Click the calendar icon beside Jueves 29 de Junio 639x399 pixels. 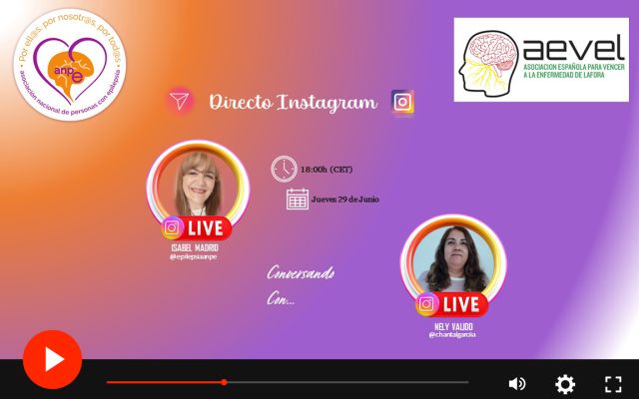pyautogui.click(x=298, y=199)
